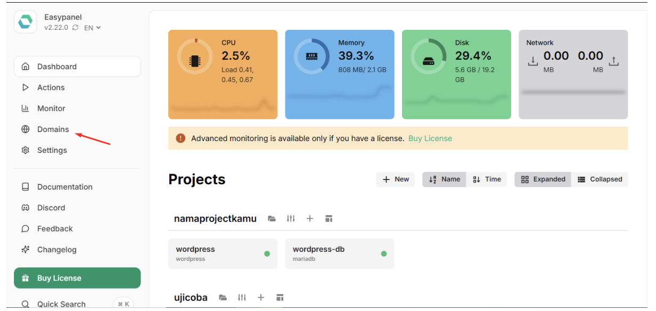Add a service to ujicoba with plus icon
This screenshot has height=311, width=656.
tap(261, 297)
